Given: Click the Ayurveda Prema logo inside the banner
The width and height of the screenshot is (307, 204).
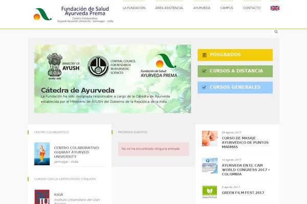Looking at the screenshot, I should tap(159, 65).
